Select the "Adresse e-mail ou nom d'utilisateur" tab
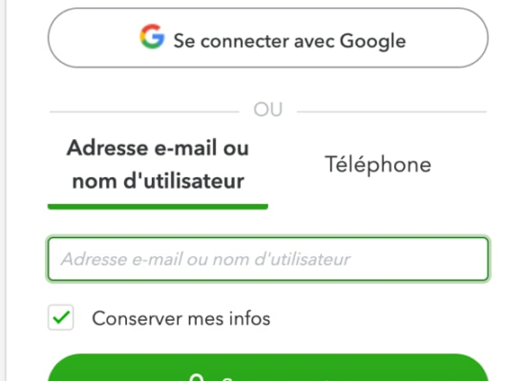Screen dimensions: 528x381 158,164
